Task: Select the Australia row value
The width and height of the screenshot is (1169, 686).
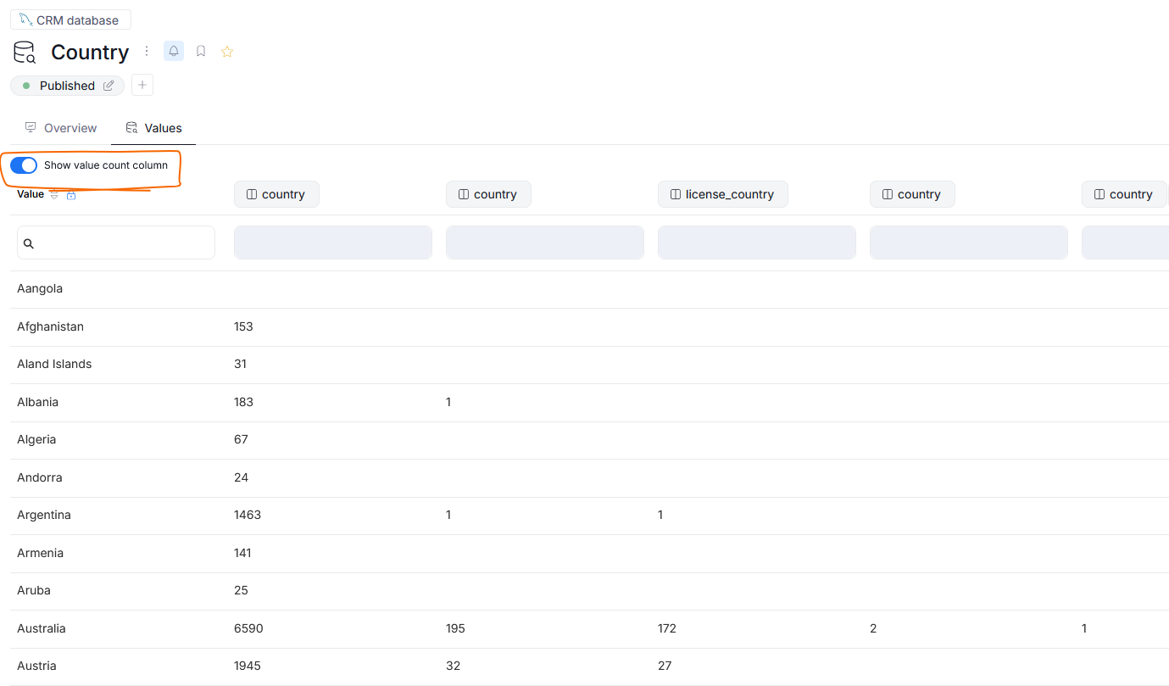Action: tap(42, 628)
